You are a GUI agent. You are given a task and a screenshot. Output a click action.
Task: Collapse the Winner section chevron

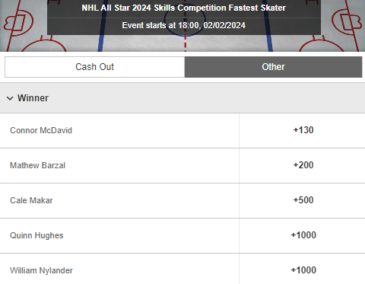pos(10,98)
